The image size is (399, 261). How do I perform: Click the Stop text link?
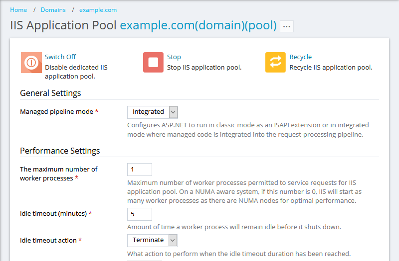click(174, 57)
